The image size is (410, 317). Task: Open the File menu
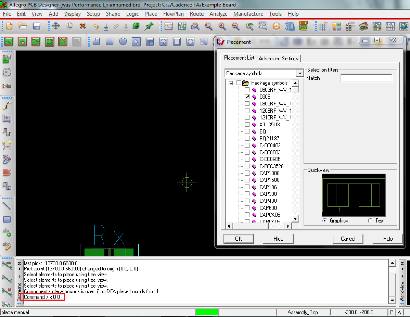click(7, 14)
